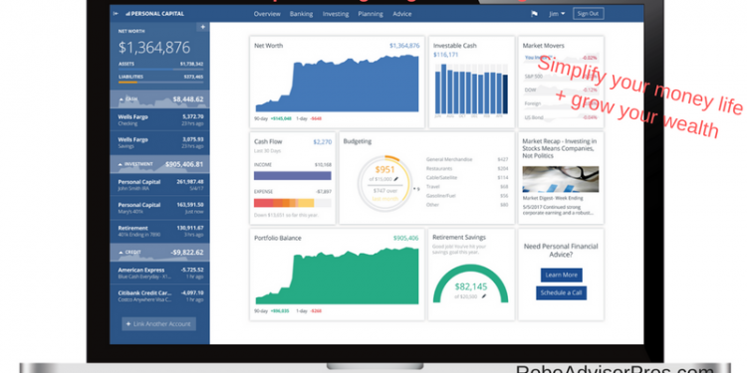Click the Retirement Savings card title

pos(459,238)
